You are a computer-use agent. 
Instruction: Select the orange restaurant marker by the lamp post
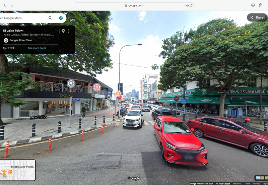pyautogui.click(x=118, y=93)
